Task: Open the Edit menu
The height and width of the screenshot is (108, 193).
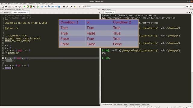Action: coord(6,4)
